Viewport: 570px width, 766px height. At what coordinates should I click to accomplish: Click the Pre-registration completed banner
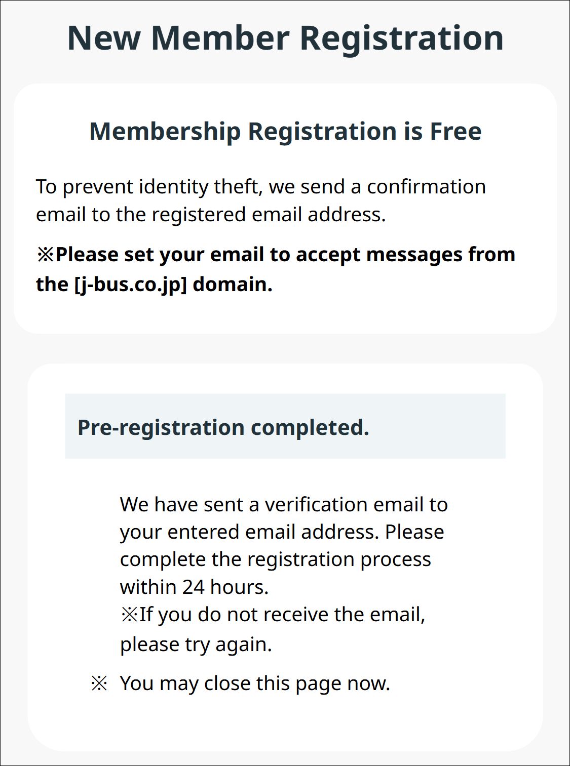[x=285, y=426]
